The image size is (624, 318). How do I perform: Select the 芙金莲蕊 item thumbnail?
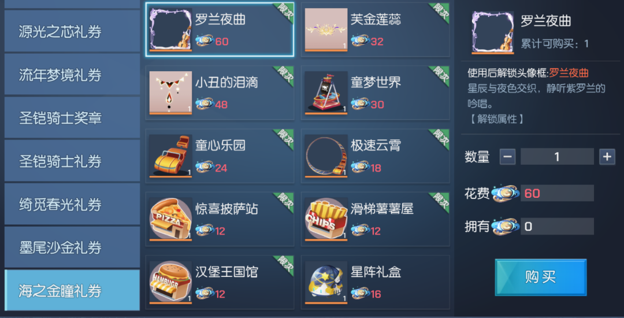[x=326, y=29]
